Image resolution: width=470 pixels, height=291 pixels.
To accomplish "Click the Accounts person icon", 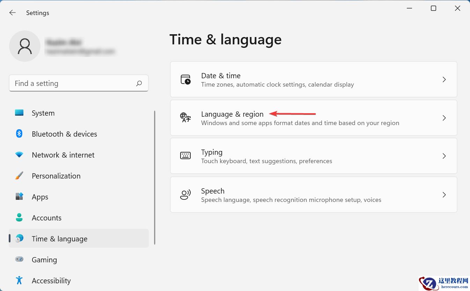I will tap(19, 218).
